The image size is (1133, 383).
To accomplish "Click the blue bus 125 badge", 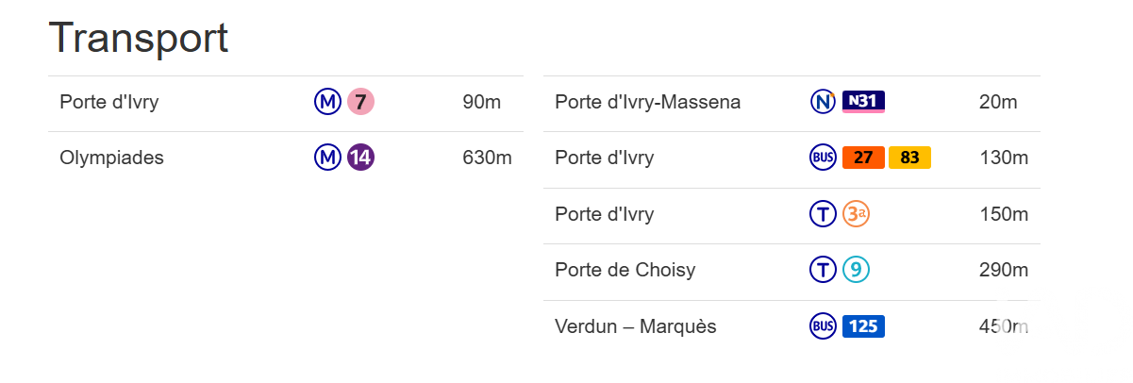I will point(863,326).
